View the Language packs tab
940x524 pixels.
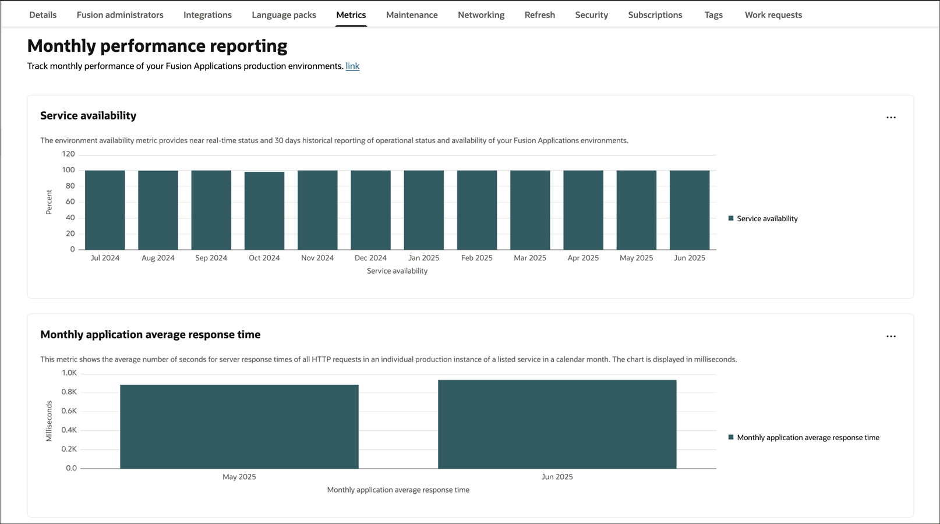click(284, 15)
